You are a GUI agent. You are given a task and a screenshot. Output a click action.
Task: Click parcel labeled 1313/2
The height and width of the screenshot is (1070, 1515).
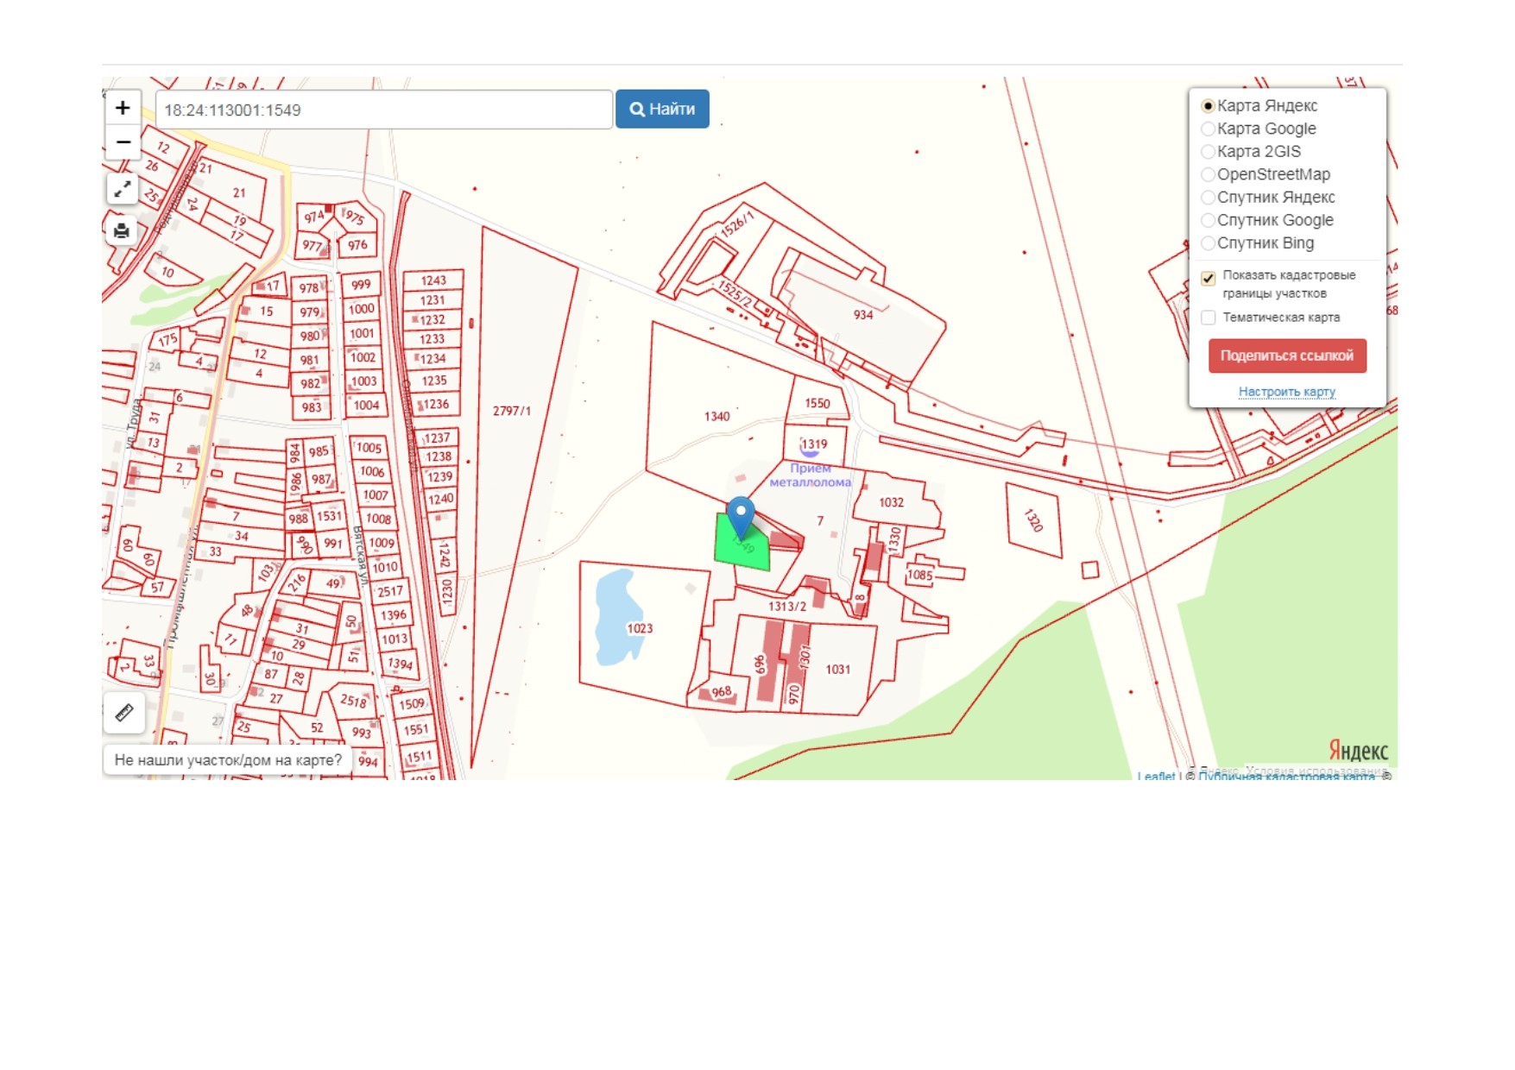786,606
